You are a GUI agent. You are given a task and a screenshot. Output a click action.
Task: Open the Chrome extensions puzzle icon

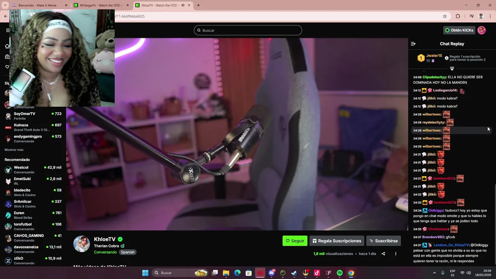click(x=458, y=16)
